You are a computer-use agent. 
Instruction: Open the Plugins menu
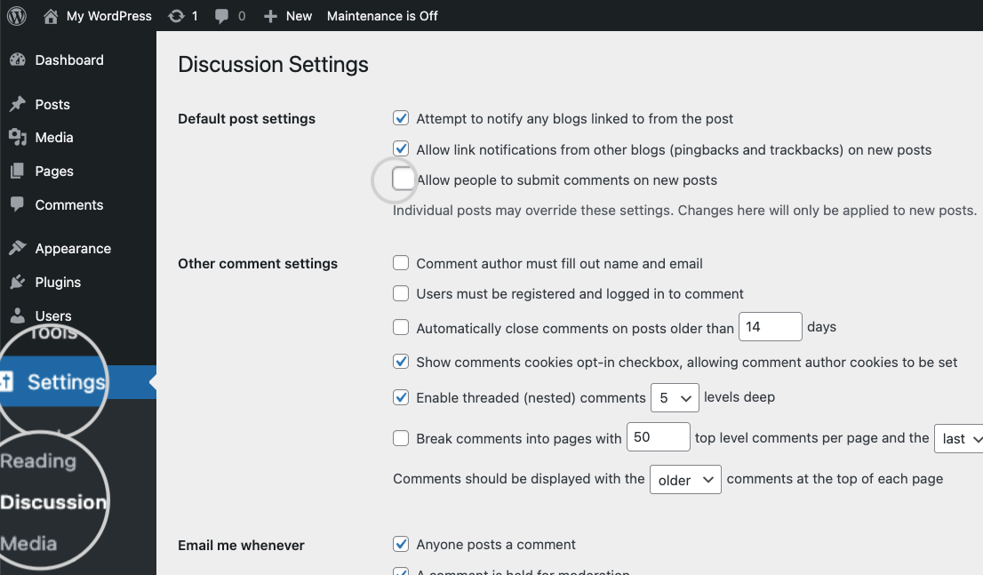click(59, 283)
